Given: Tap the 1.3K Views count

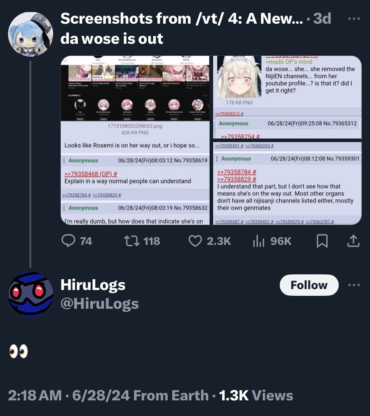Looking at the screenshot, I should (256, 395).
